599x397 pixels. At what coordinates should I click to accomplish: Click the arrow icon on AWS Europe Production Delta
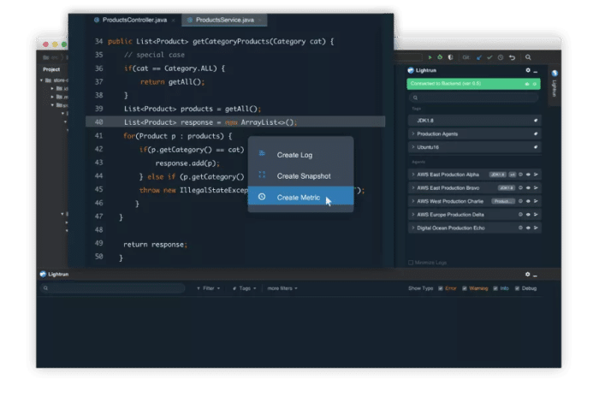click(x=536, y=215)
